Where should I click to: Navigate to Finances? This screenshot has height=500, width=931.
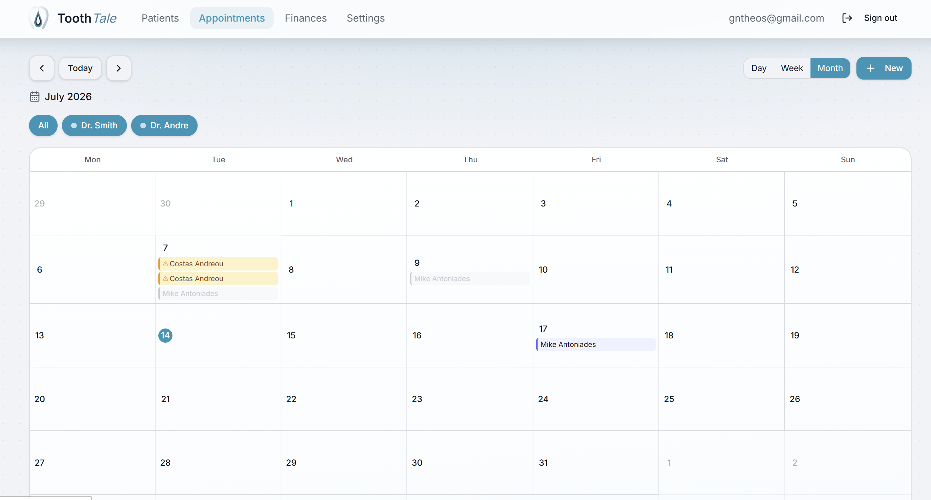[305, 18]
